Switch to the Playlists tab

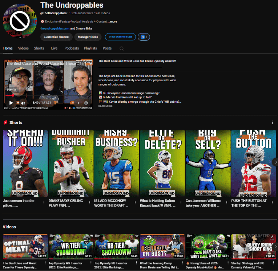[x=90, y=48]
